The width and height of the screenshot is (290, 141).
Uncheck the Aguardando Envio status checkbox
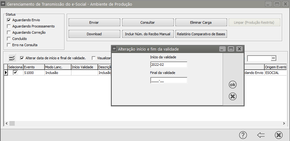point(9,20)
